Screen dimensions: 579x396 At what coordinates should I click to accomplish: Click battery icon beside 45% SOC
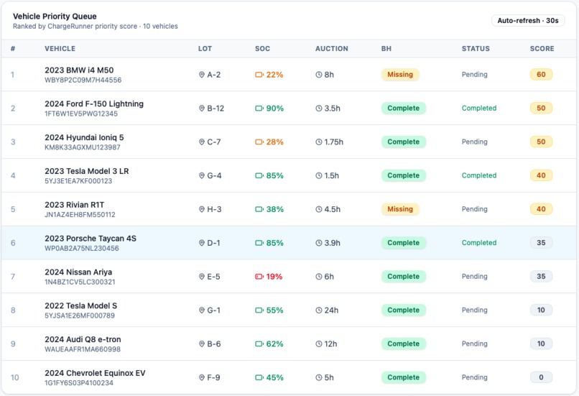coord(259,377)
